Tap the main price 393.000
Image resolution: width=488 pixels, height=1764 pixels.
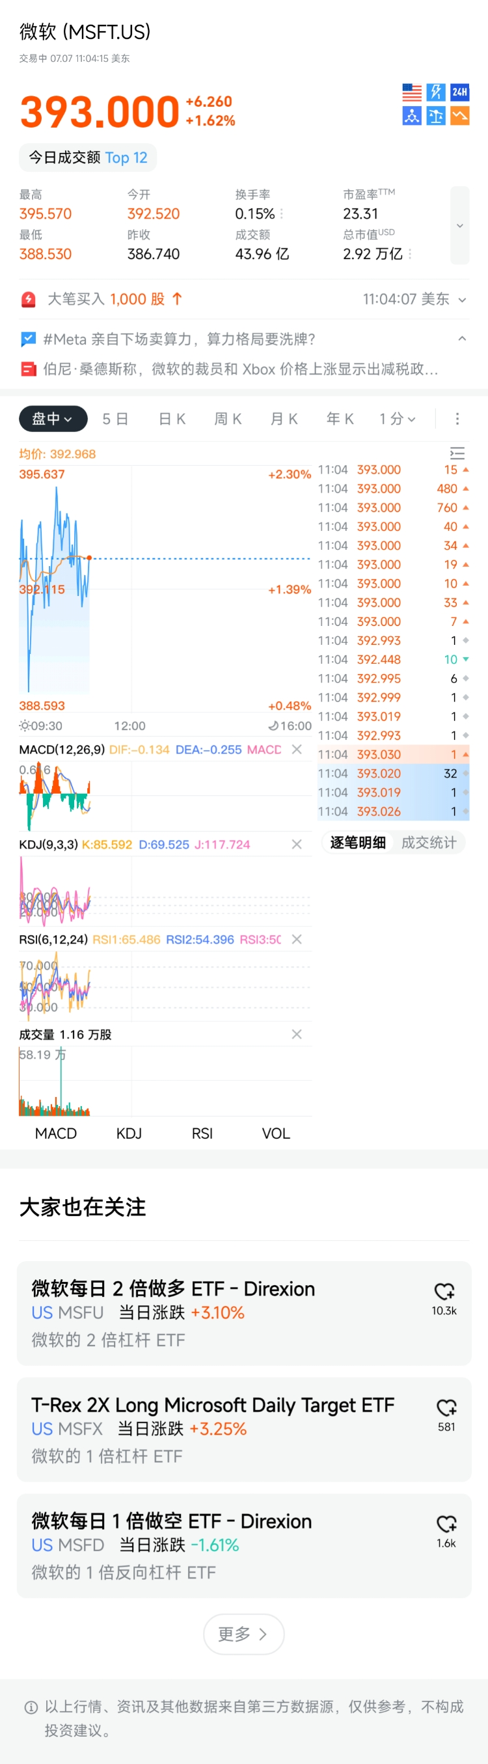[100, 112]
